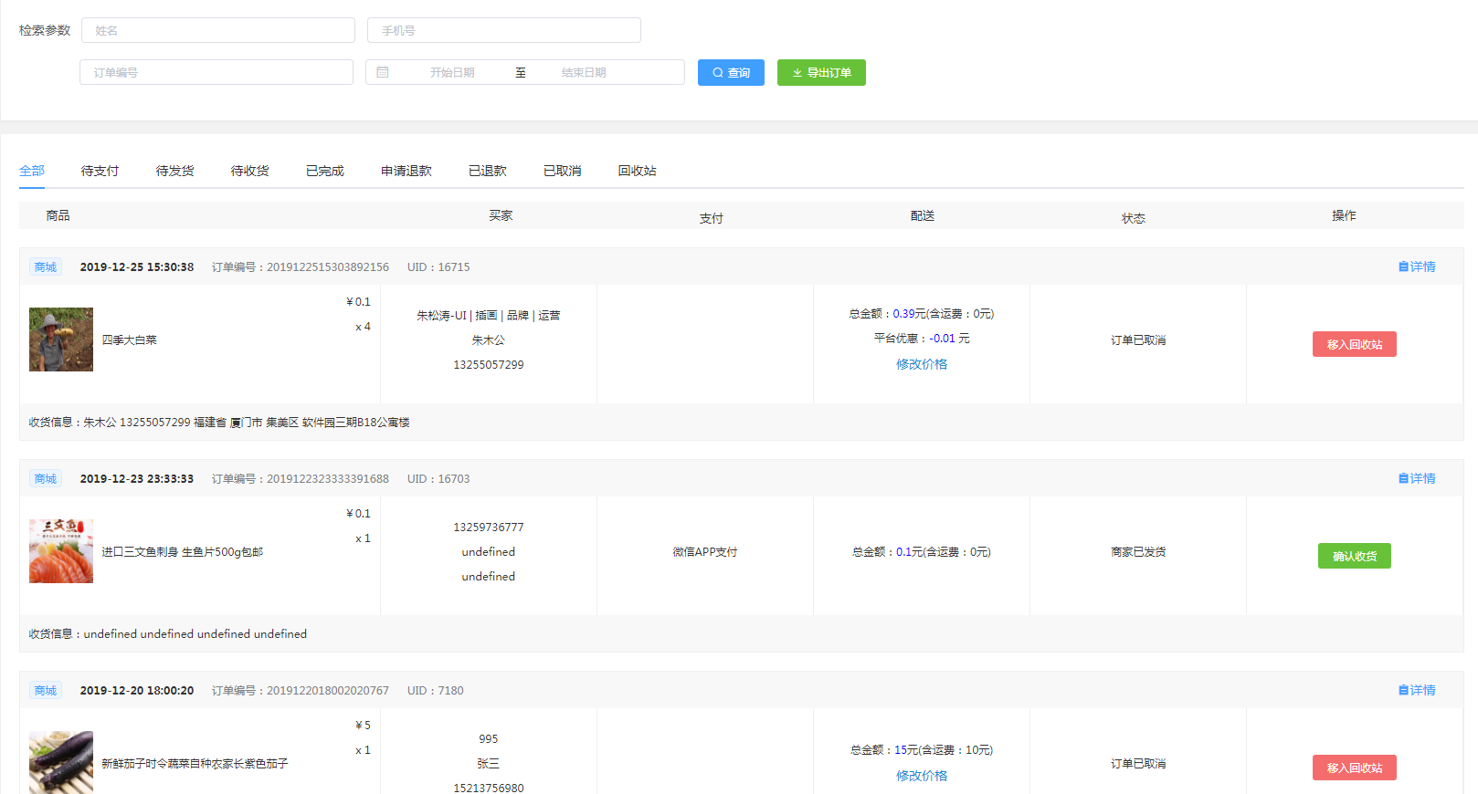
Task: Click 修改价格 for the 茄子 order
Action: point(922,776)
